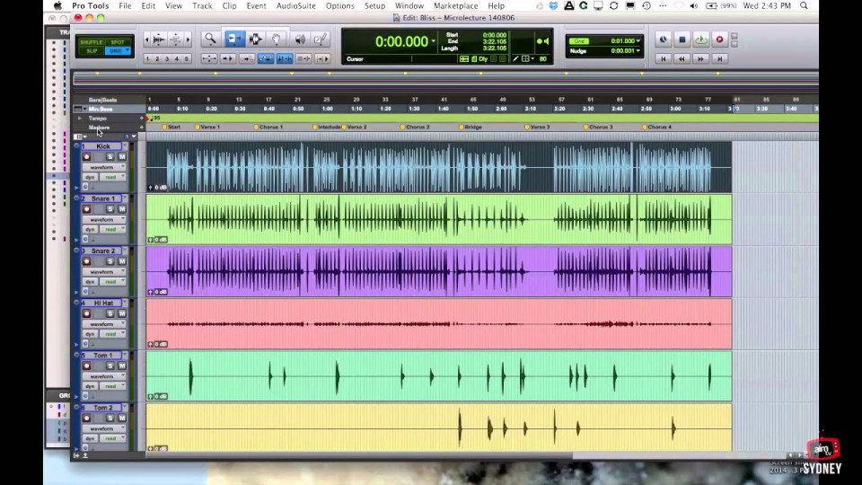The height and width of the screenshot is (485, 862).
Task: Open the Grid value dropdown
Action: coord(638,41)
